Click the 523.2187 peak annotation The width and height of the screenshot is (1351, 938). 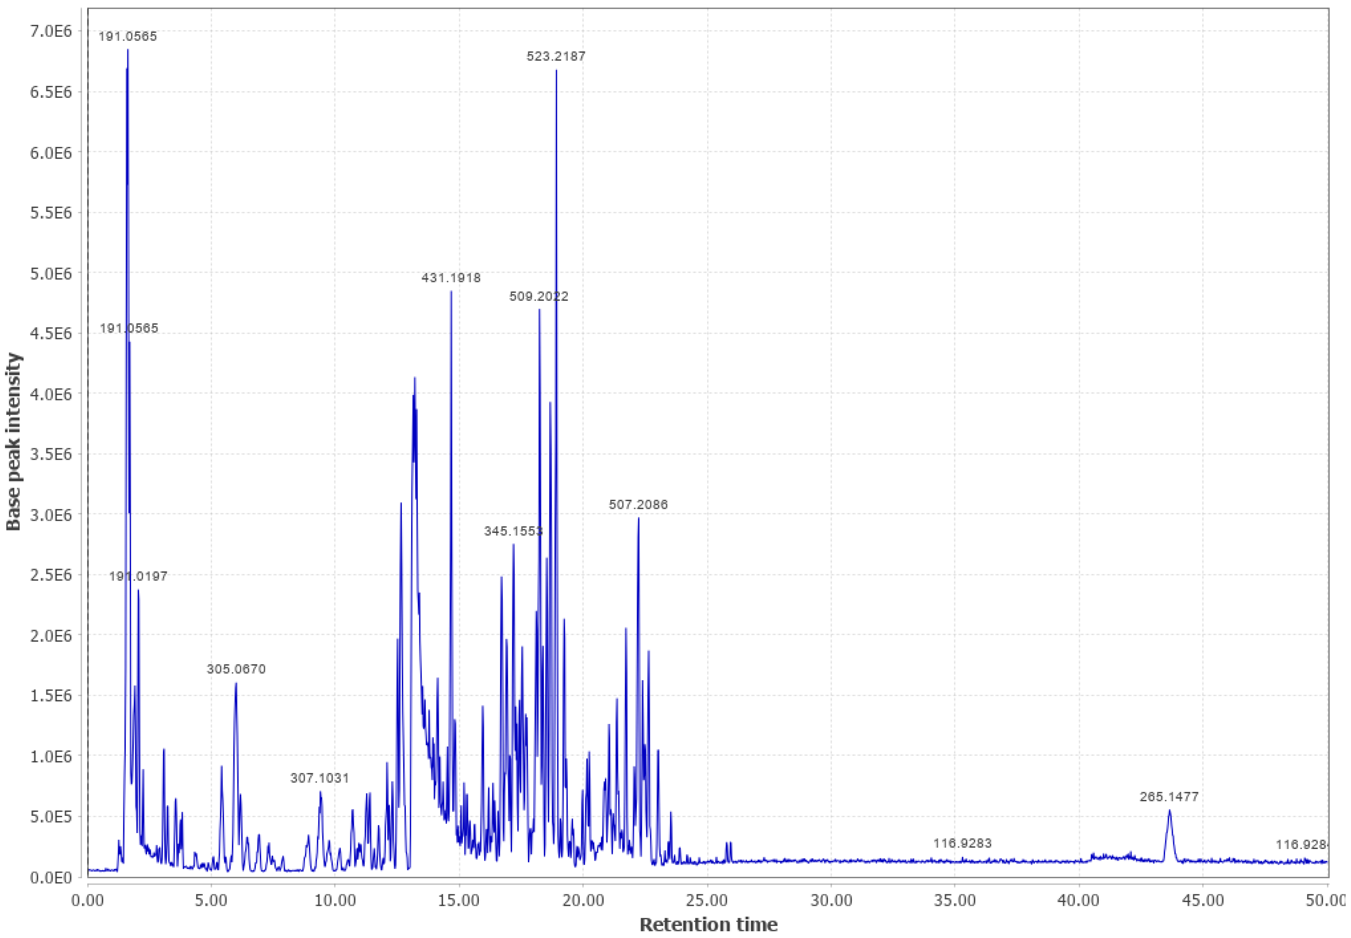555,57
